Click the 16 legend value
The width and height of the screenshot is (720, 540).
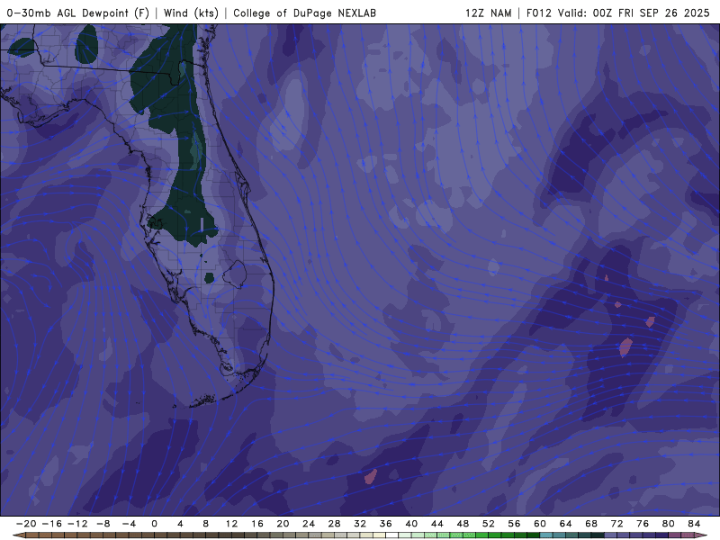(257, 524)
